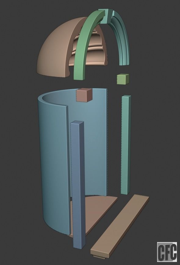This screenshot has width=180, height=265.
Task: Select the yellow-green cube
Action: tap(123, 79)
